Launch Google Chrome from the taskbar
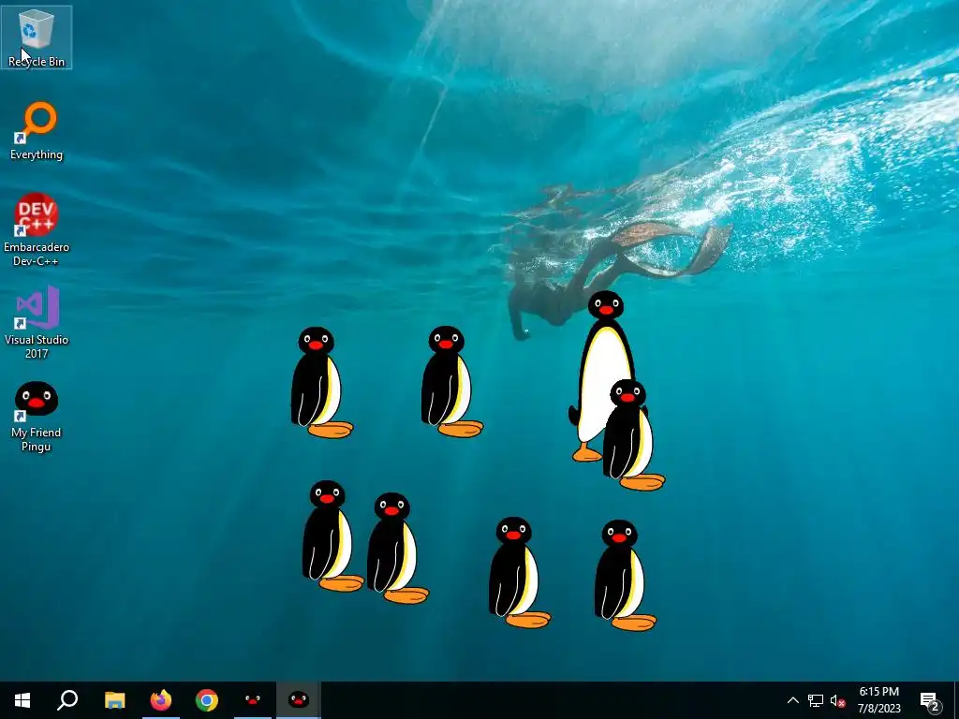Viewport: 959px width, 719px height. click(x=207, y=700)
